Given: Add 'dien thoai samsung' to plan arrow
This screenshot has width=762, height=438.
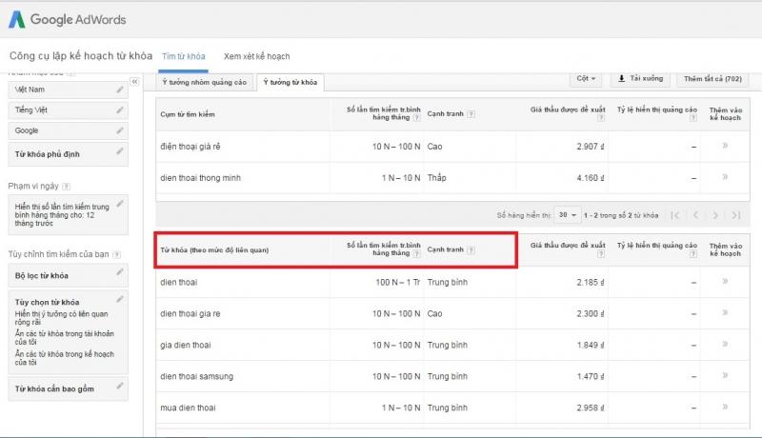Looking at the screenshot, I should pos(725,375).
